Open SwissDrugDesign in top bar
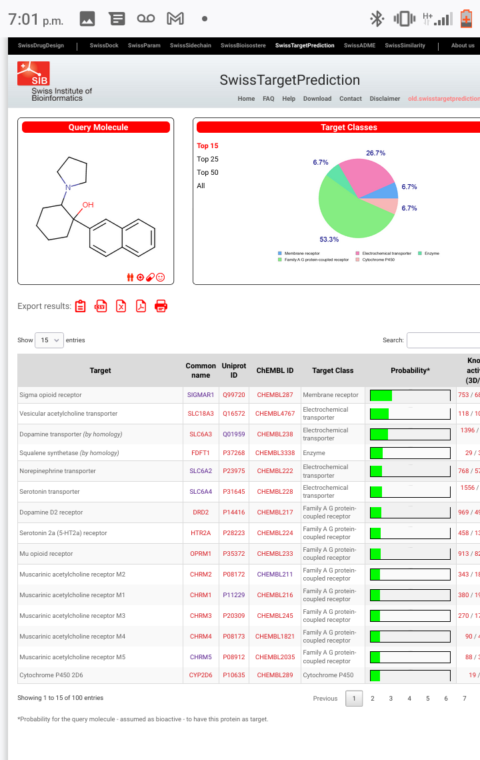 [41, 45]
